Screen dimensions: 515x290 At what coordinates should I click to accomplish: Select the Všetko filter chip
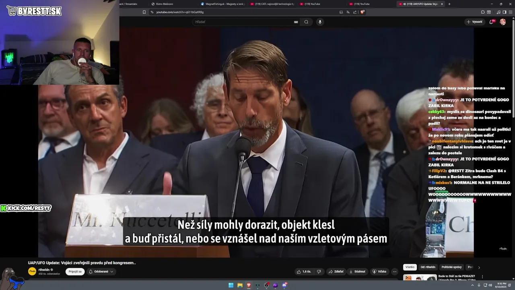point(410,267)
